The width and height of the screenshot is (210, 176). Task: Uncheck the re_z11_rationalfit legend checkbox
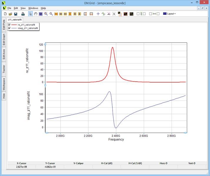click(x=9, y=25)
